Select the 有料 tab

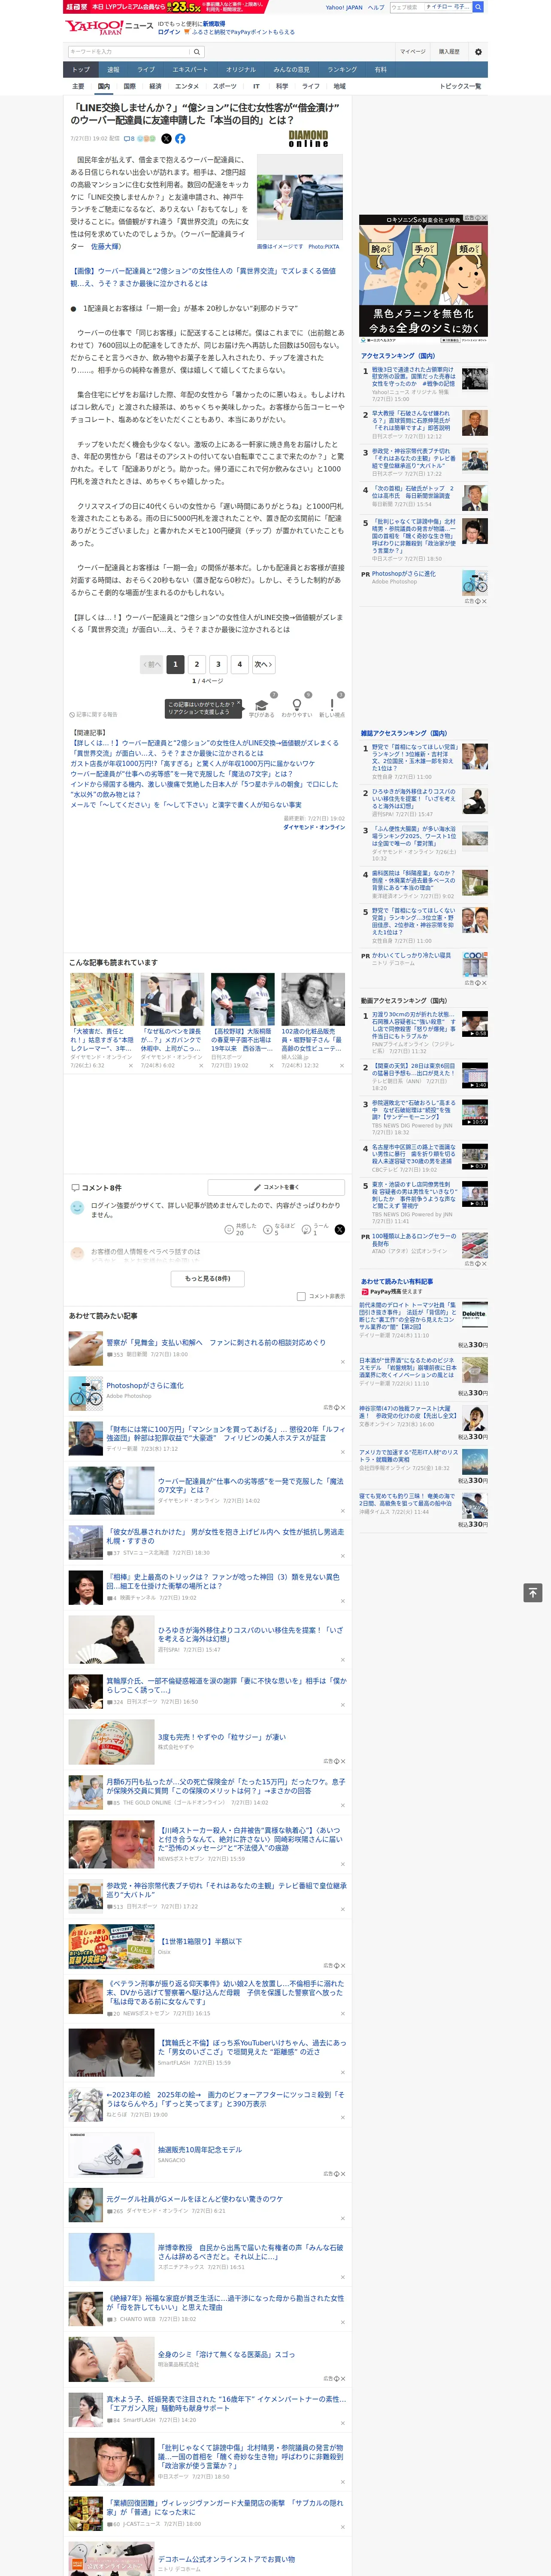(x=380, y=70)
